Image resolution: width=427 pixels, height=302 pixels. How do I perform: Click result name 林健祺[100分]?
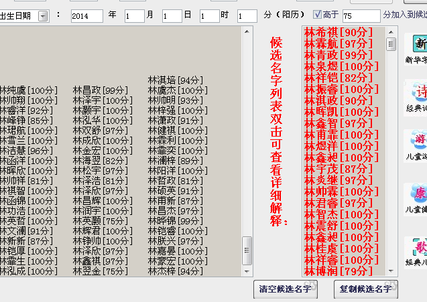point(178,131)
